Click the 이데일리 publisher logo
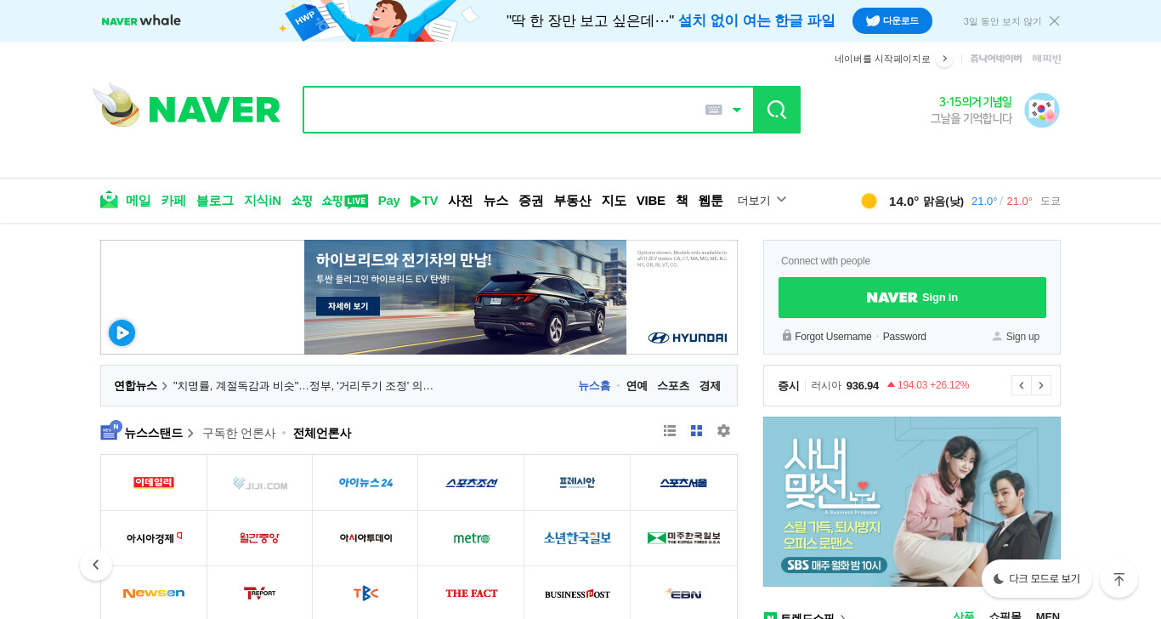The height and width of the screenshot is (619, 1161). (154, 483)
